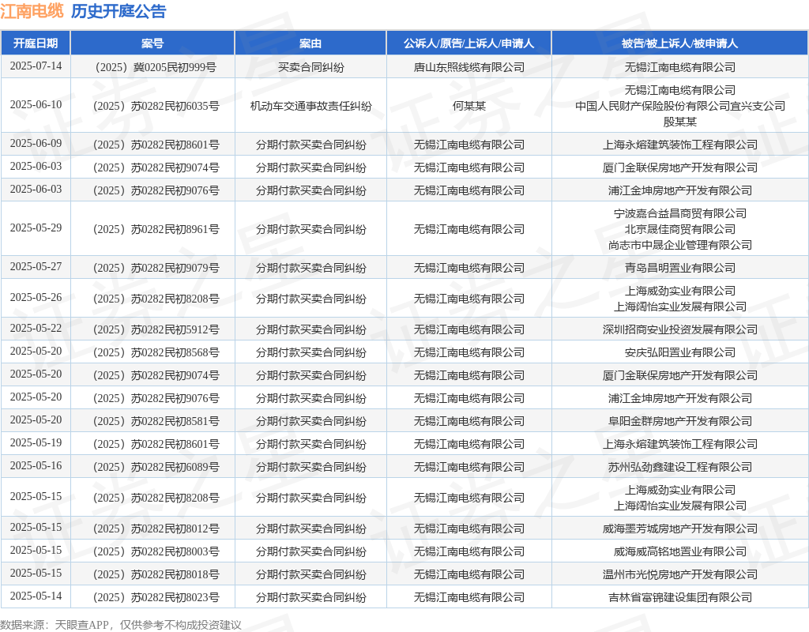Click date cell 2025-05-29

pyautogui.click(x=36, y=228)
